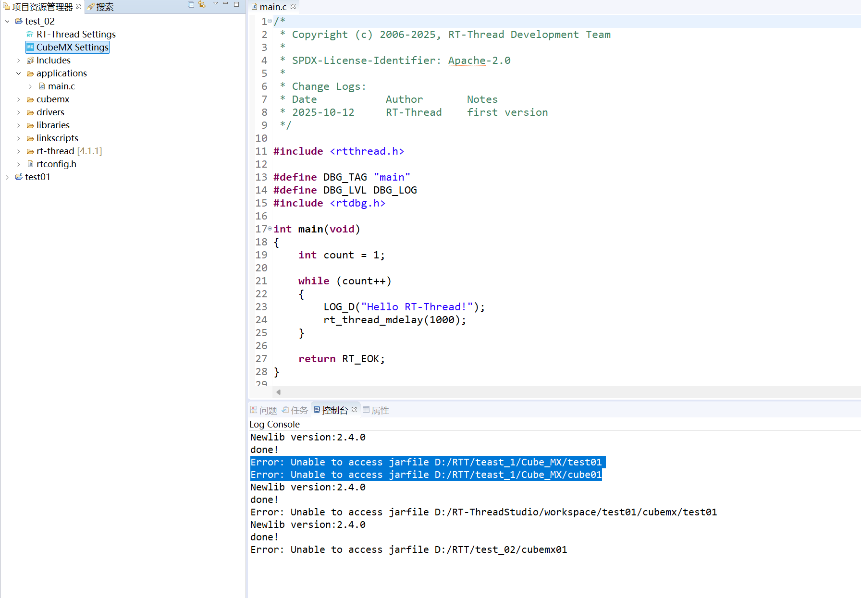This screenshot has height=598, width=861.
Task: Select rtconfig.h in the tree
Action: tap(56, 164)
